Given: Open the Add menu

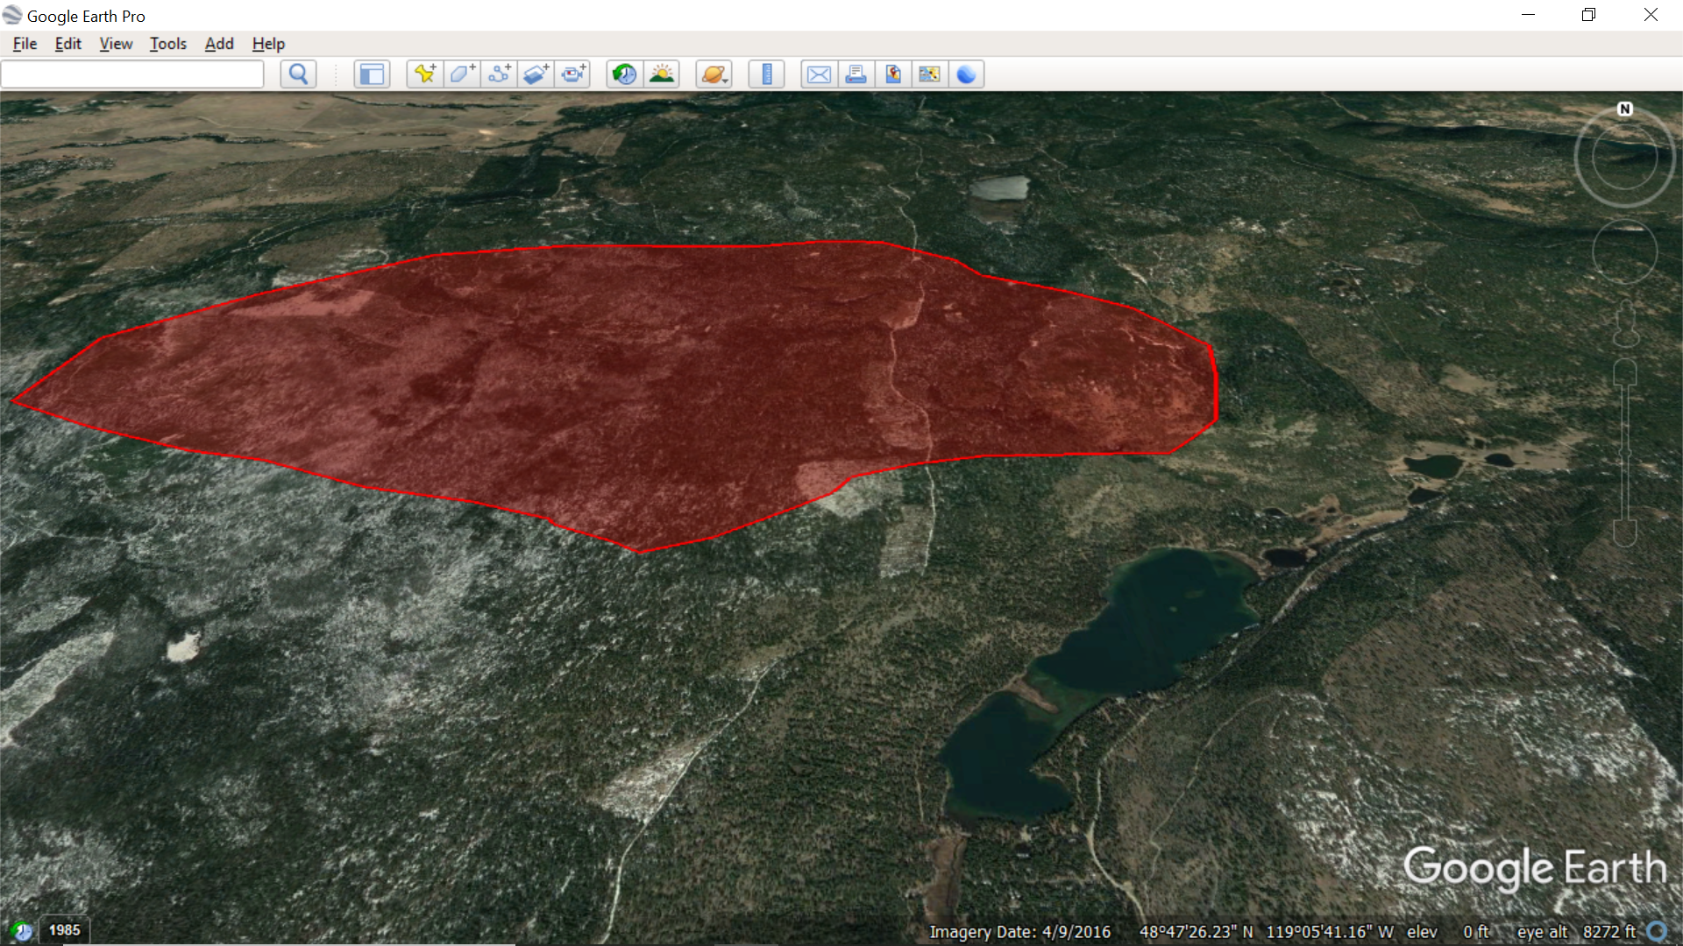Looking at the screenshot, I should click(x=219, y=44).
